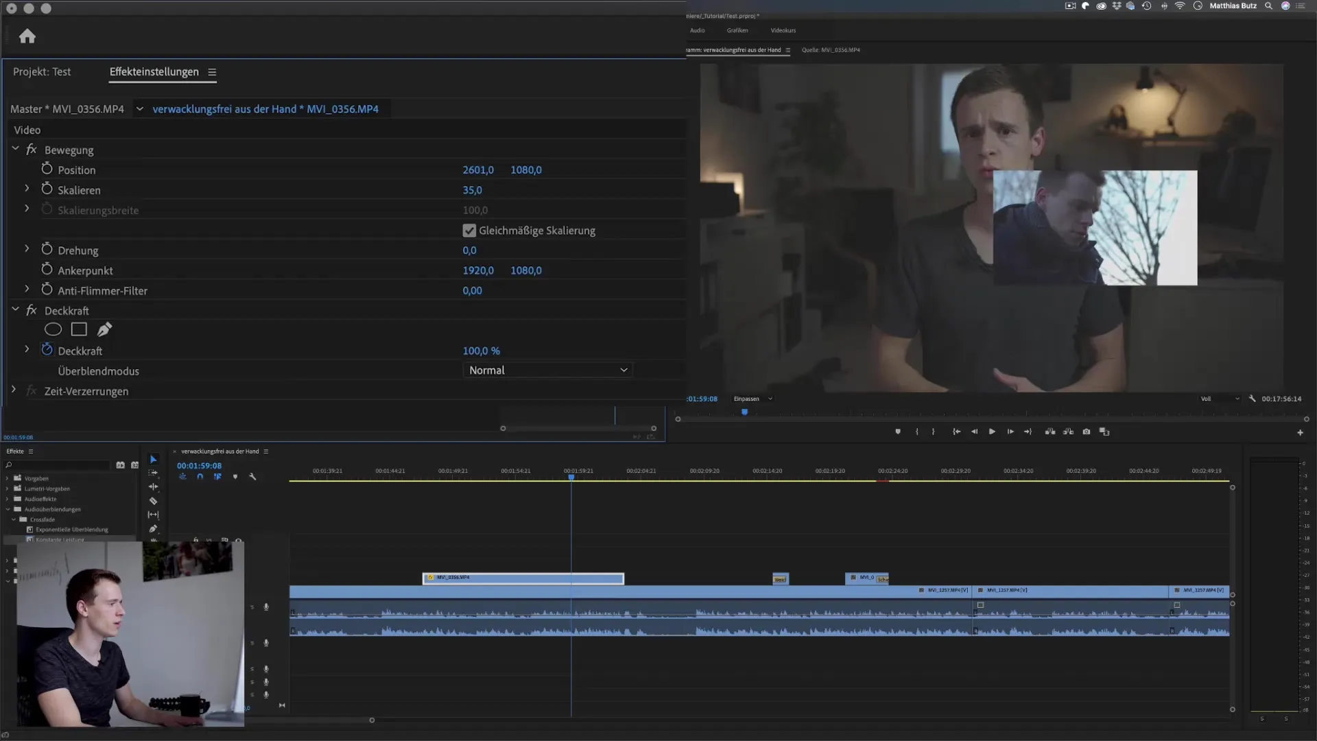The width and height of the screenshot is (1317, 741).
Task: Toggle Gleichmäßige Skalierung checkbox
Action: (469, 231)
